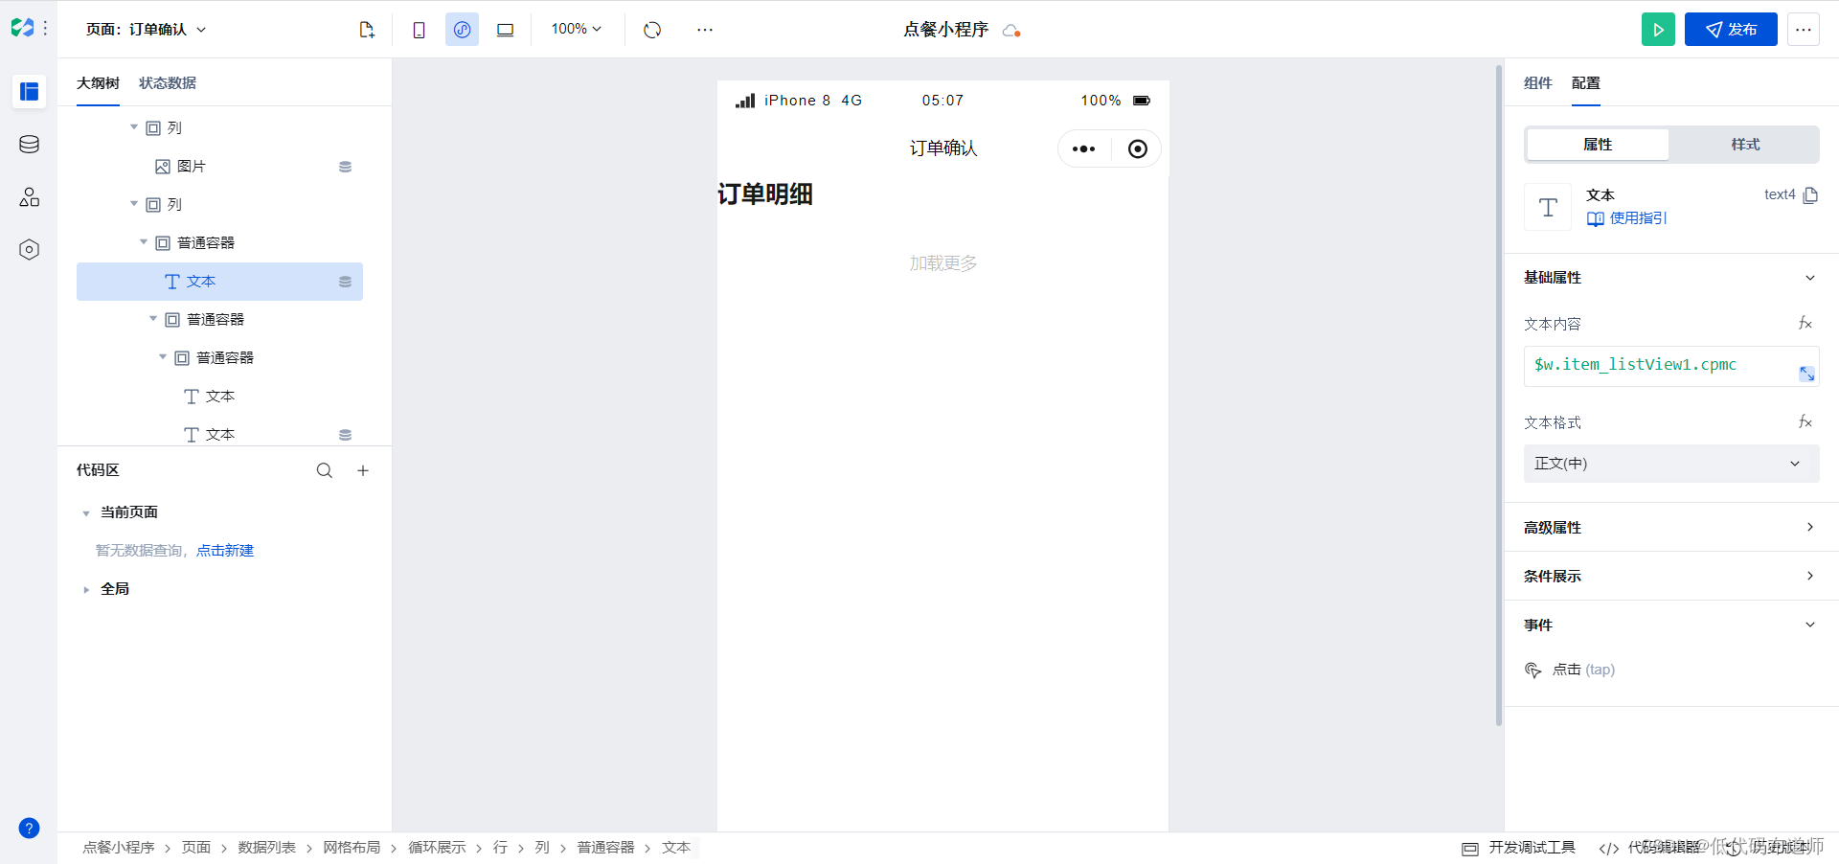Open the components and roles sidebar icon
This screenshot has height=864, width=1839.
pyautogui.click(x=29, y=196)
